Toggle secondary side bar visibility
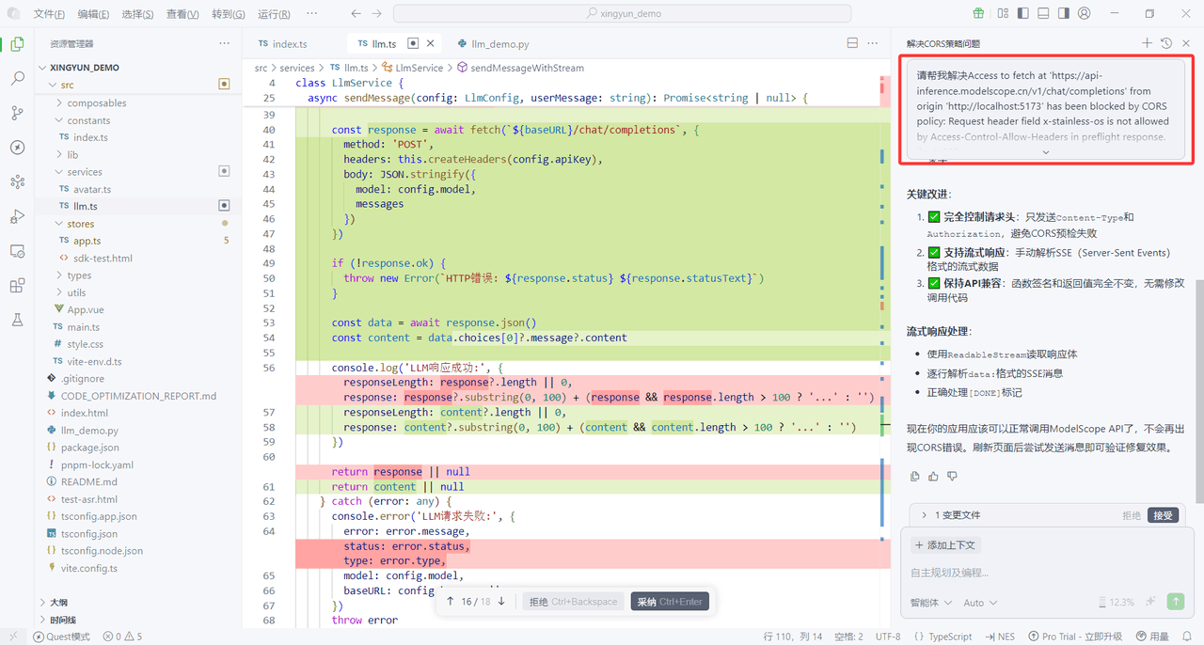This screenshot has height=645, width=1204. [x=1064, y=13]
